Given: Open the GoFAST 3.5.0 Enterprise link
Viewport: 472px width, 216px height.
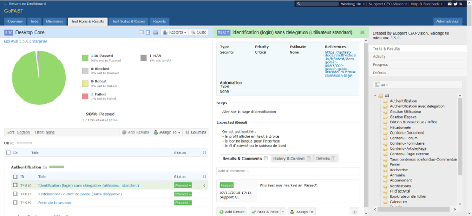Looking at the screenshot, I should (x=26, y=41).
